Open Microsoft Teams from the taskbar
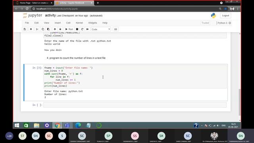The width and height of the screenshot is (254, 143). [x=67, y=126]
